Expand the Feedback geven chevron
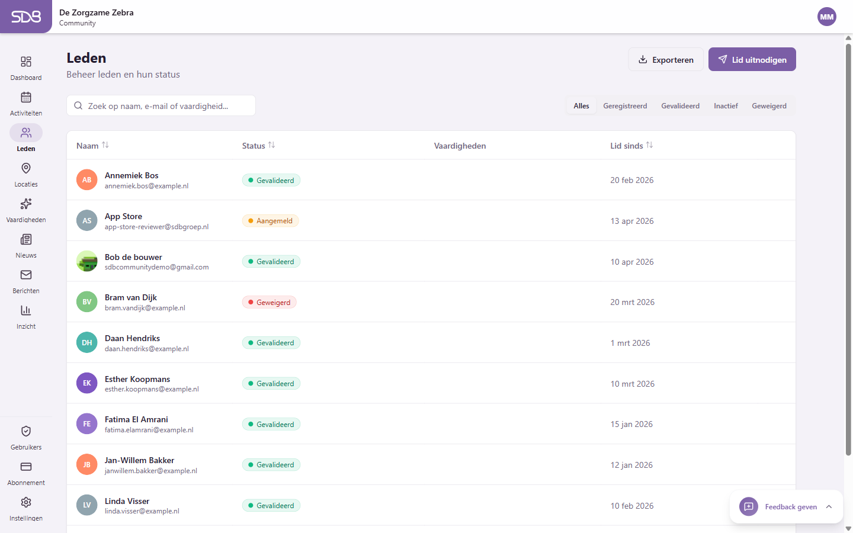 coord(829,507)
